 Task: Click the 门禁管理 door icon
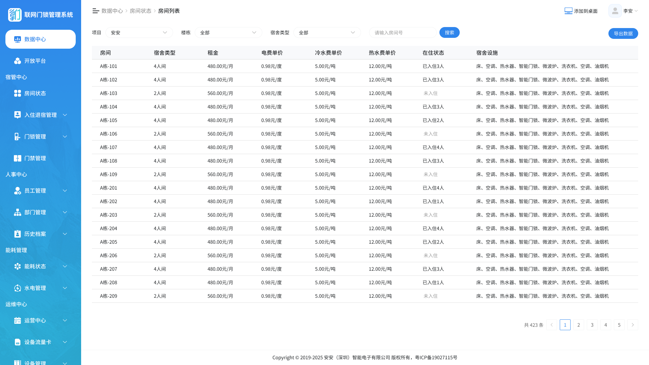(18, 158)
